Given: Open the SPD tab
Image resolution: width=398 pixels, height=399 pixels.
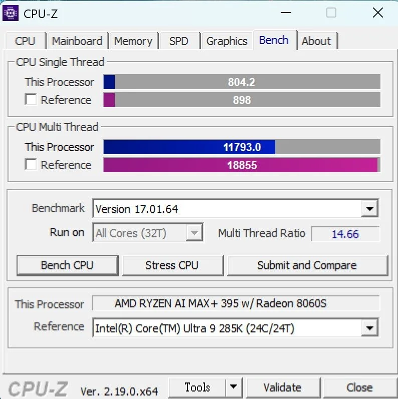Looking at the screenshot, I should [x=179, y=41].
